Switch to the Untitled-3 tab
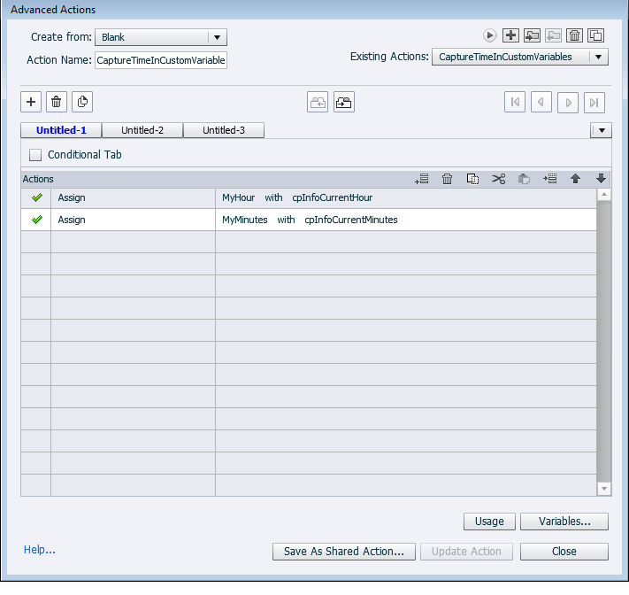Viewport: 629px width, 595px height. pos(223,130)
